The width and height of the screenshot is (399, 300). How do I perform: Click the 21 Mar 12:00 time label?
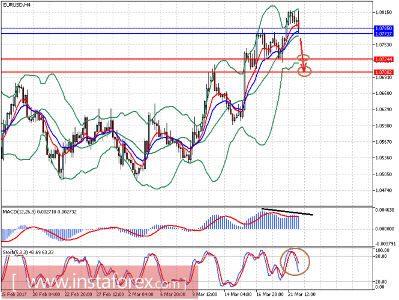tap(301, 295)
